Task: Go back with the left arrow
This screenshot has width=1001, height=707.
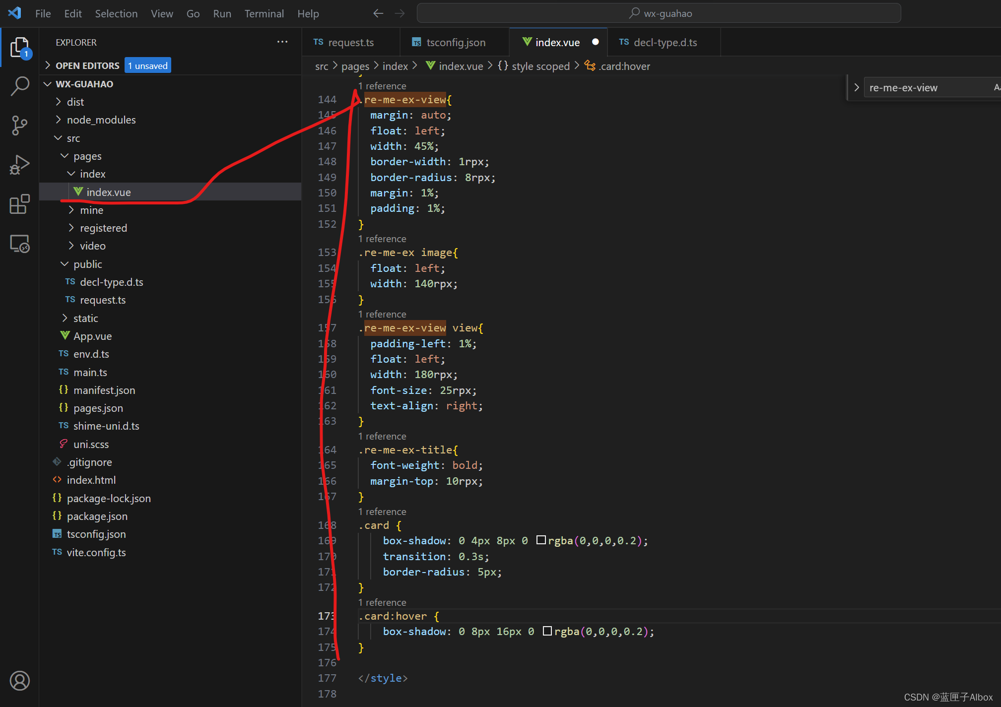Action: [x=378, y=13]
